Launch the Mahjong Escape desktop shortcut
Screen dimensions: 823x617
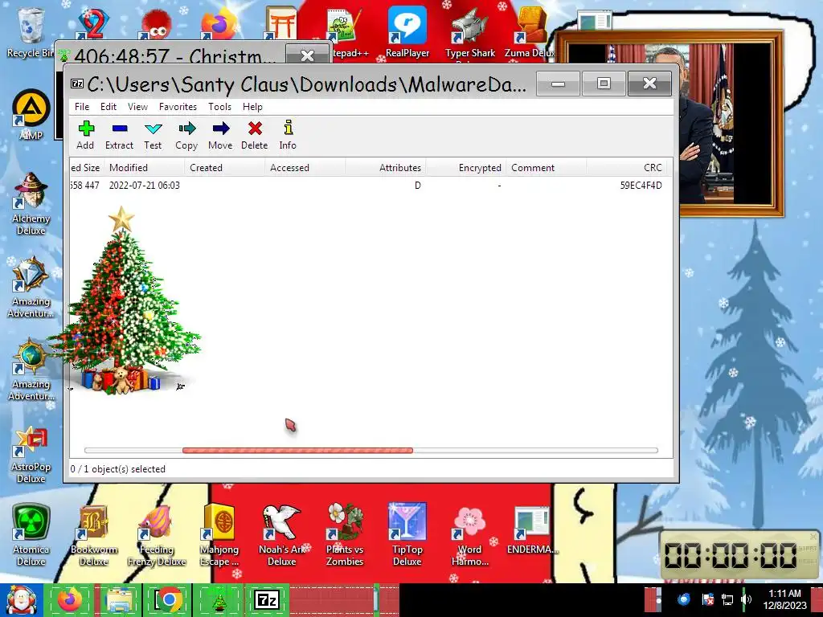[x=219, y=535]
